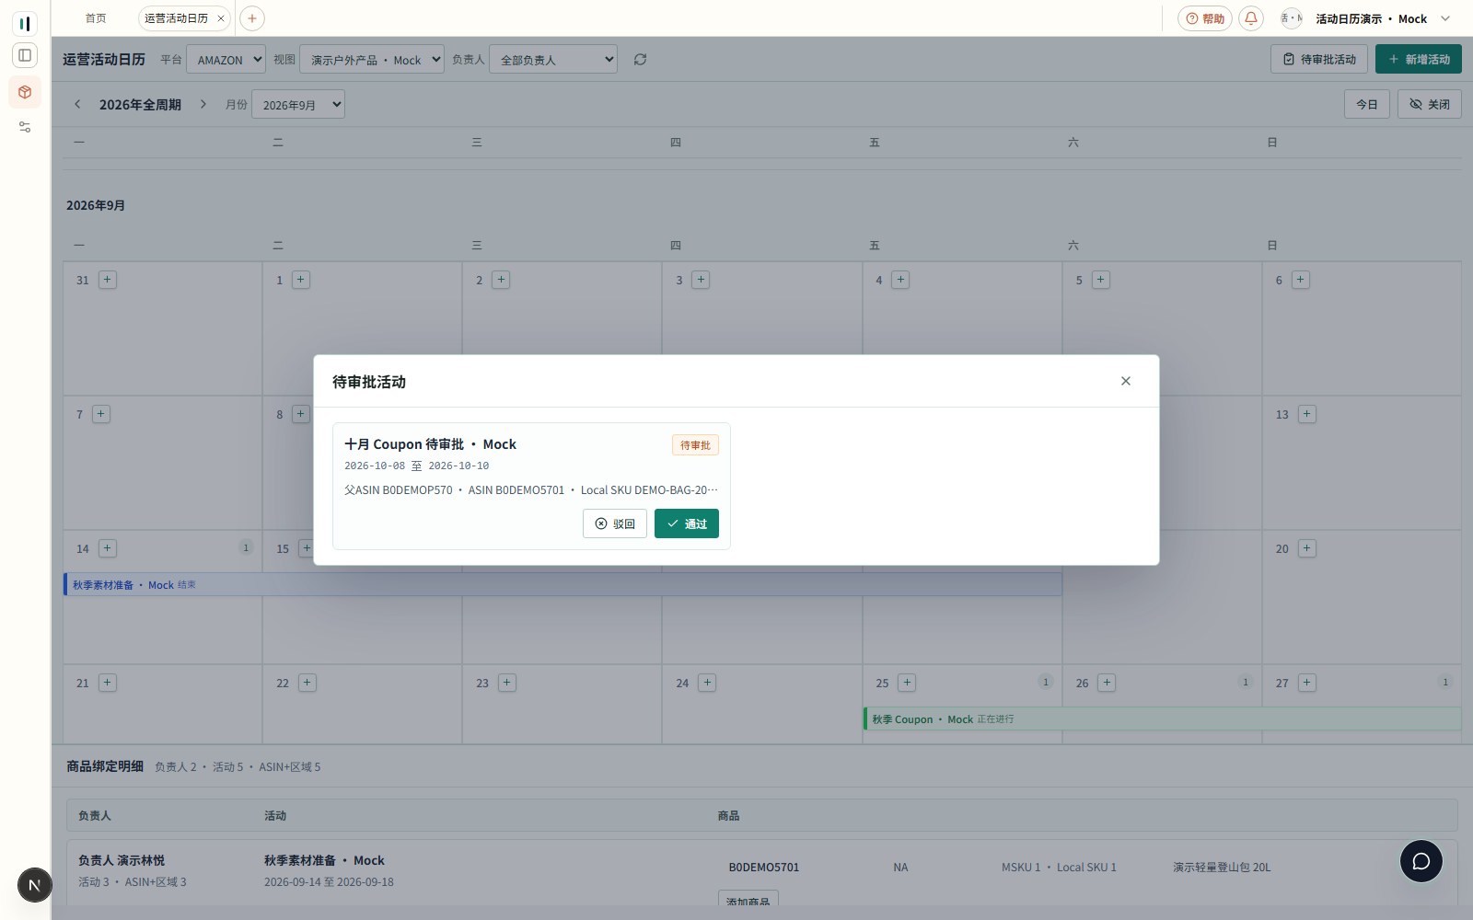This screenshot has width=1473, height=920.
Task: Open the 视图 演示户外产品 dropdown
Action: pos(371,60)
